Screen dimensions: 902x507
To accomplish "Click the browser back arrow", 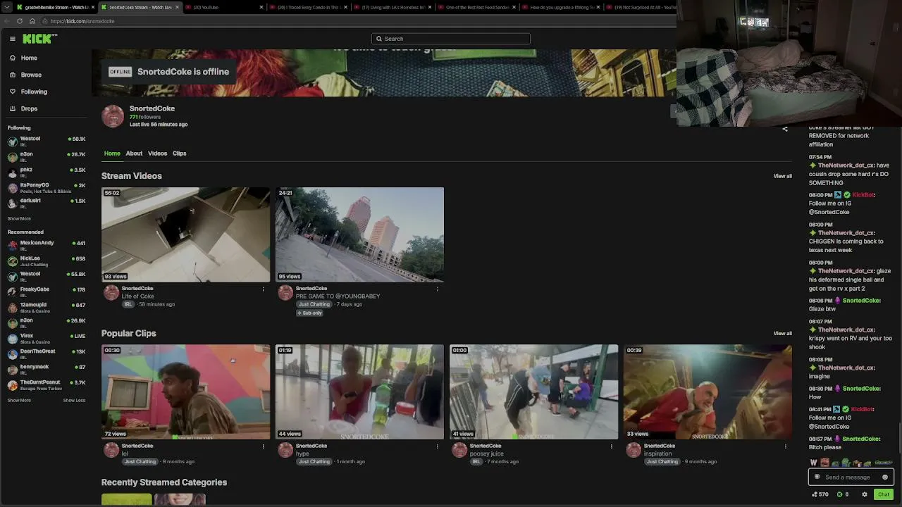I will [x=8, y=21].
